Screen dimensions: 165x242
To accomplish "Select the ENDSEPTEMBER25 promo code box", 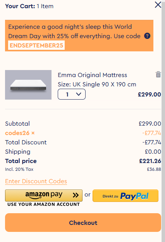I will click(x=36, y=45).
